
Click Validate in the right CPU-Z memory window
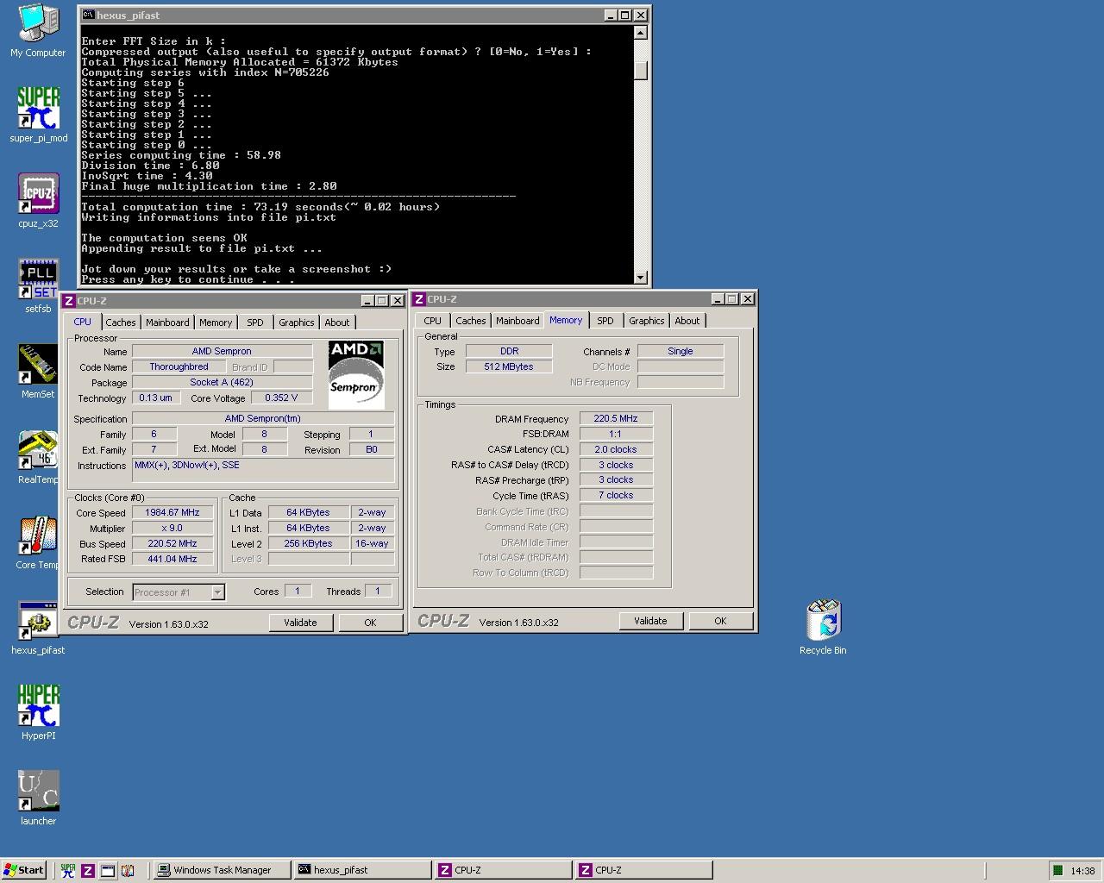(650, 621)
